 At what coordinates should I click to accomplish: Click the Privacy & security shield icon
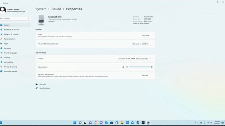pos(1,67)
